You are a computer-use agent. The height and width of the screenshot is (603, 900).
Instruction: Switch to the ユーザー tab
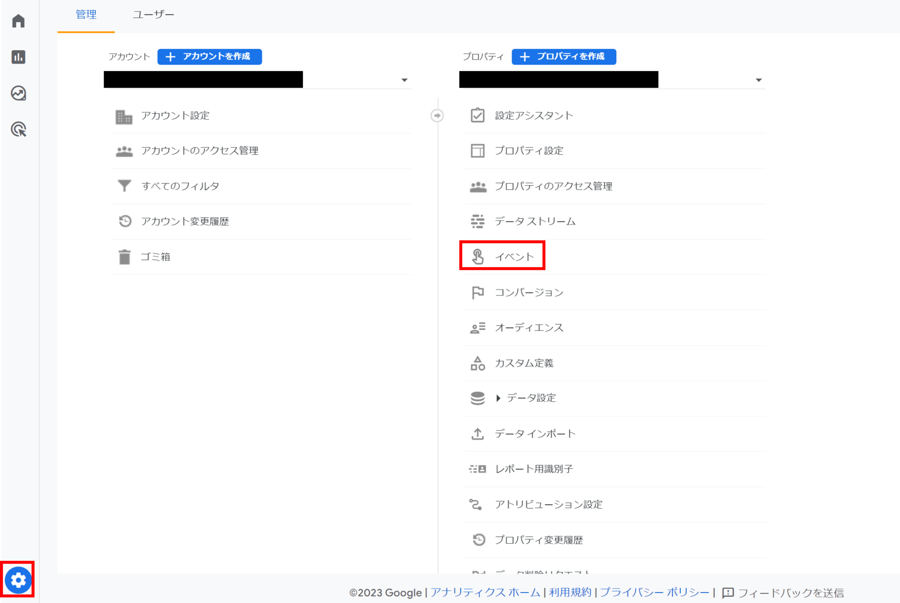coord(153,14)
